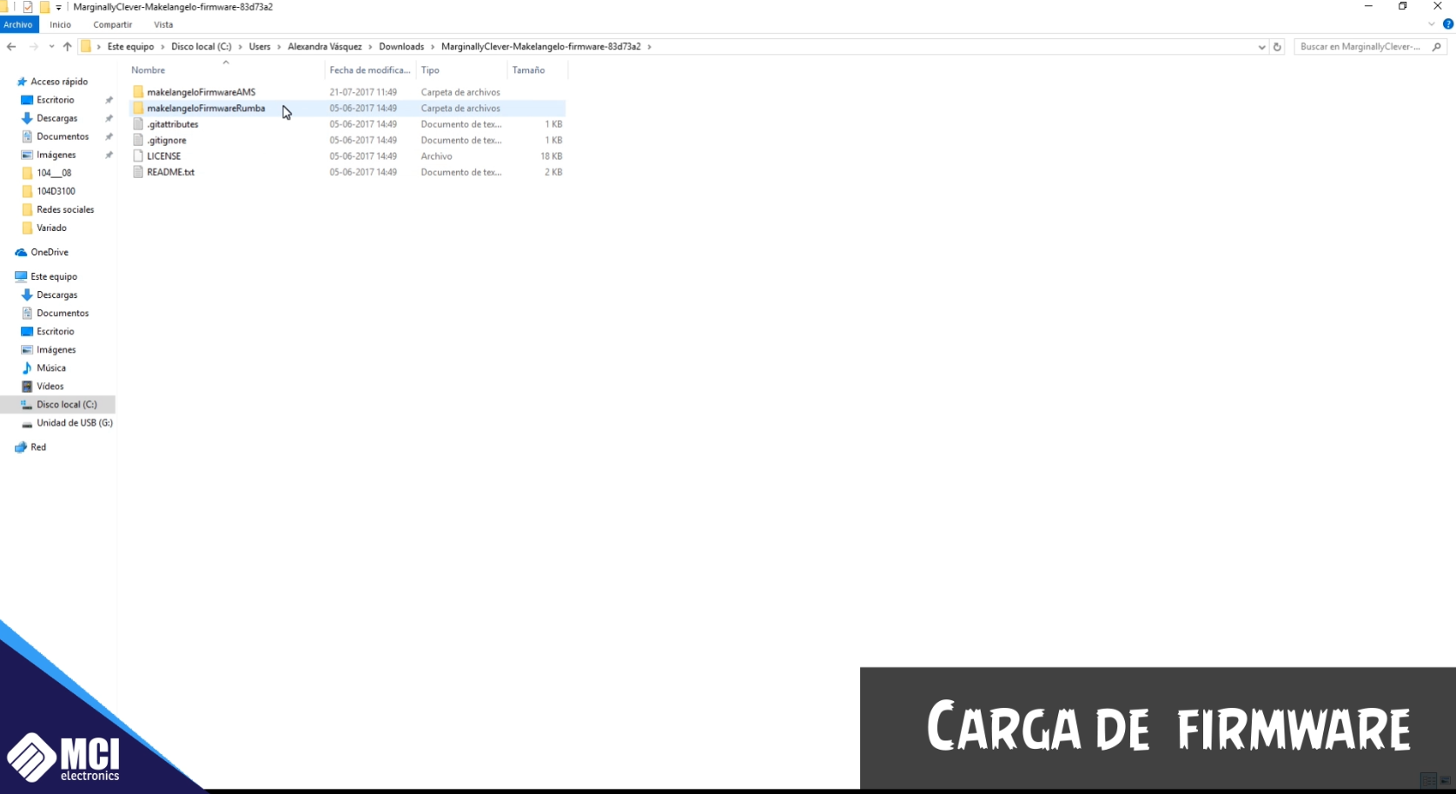Open the Variado folder in sidebar

[51, 228]
